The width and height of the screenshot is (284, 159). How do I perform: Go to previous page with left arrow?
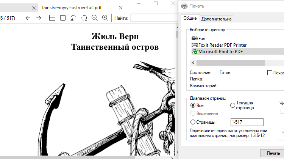pyautogui.click(x=28, y=18)
